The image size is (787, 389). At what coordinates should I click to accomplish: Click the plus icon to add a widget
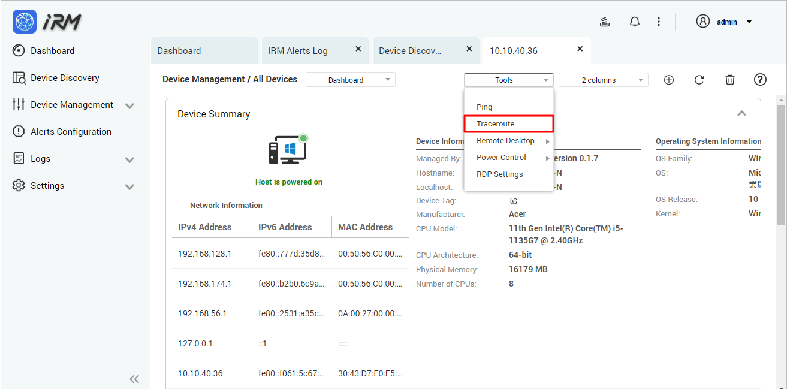(668, 79)
